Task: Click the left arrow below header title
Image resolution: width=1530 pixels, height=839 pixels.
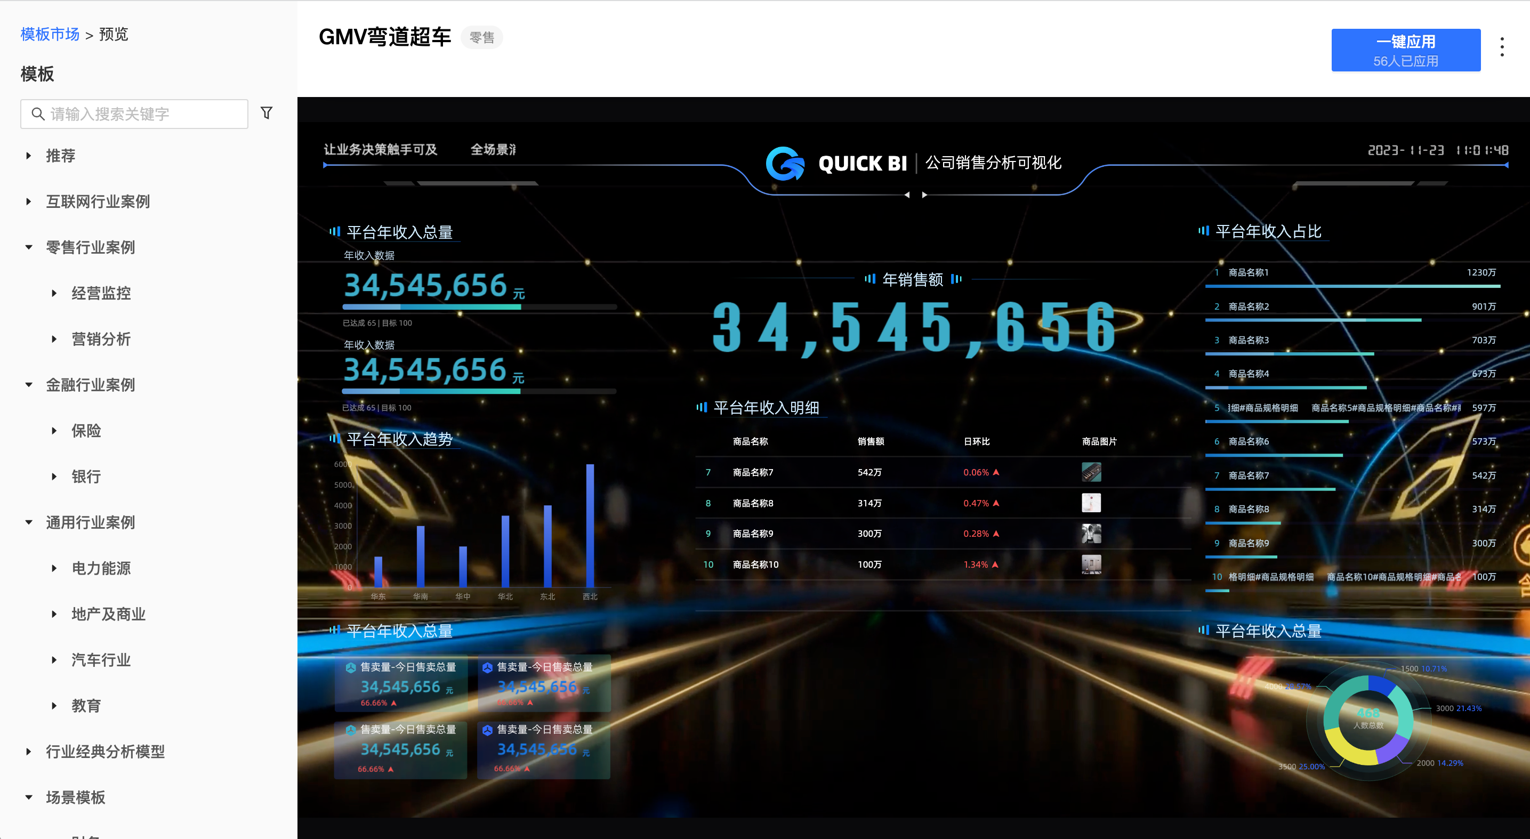Action: pyautogui.click(x=906, y=195)
